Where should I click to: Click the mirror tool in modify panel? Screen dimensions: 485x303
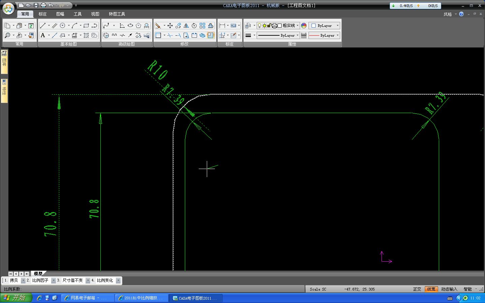point(186,26)
